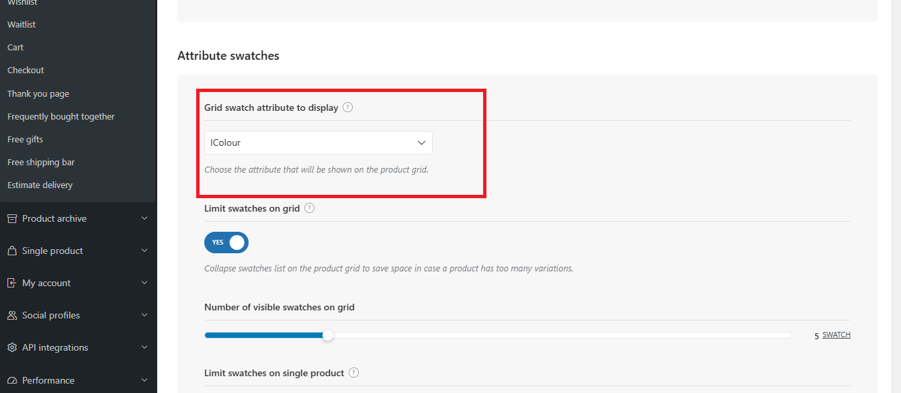Image resolution: width=901 pixels, height=393 pixels.
Task: Open the Checkout settings menu item
Action: click(26, 70)
